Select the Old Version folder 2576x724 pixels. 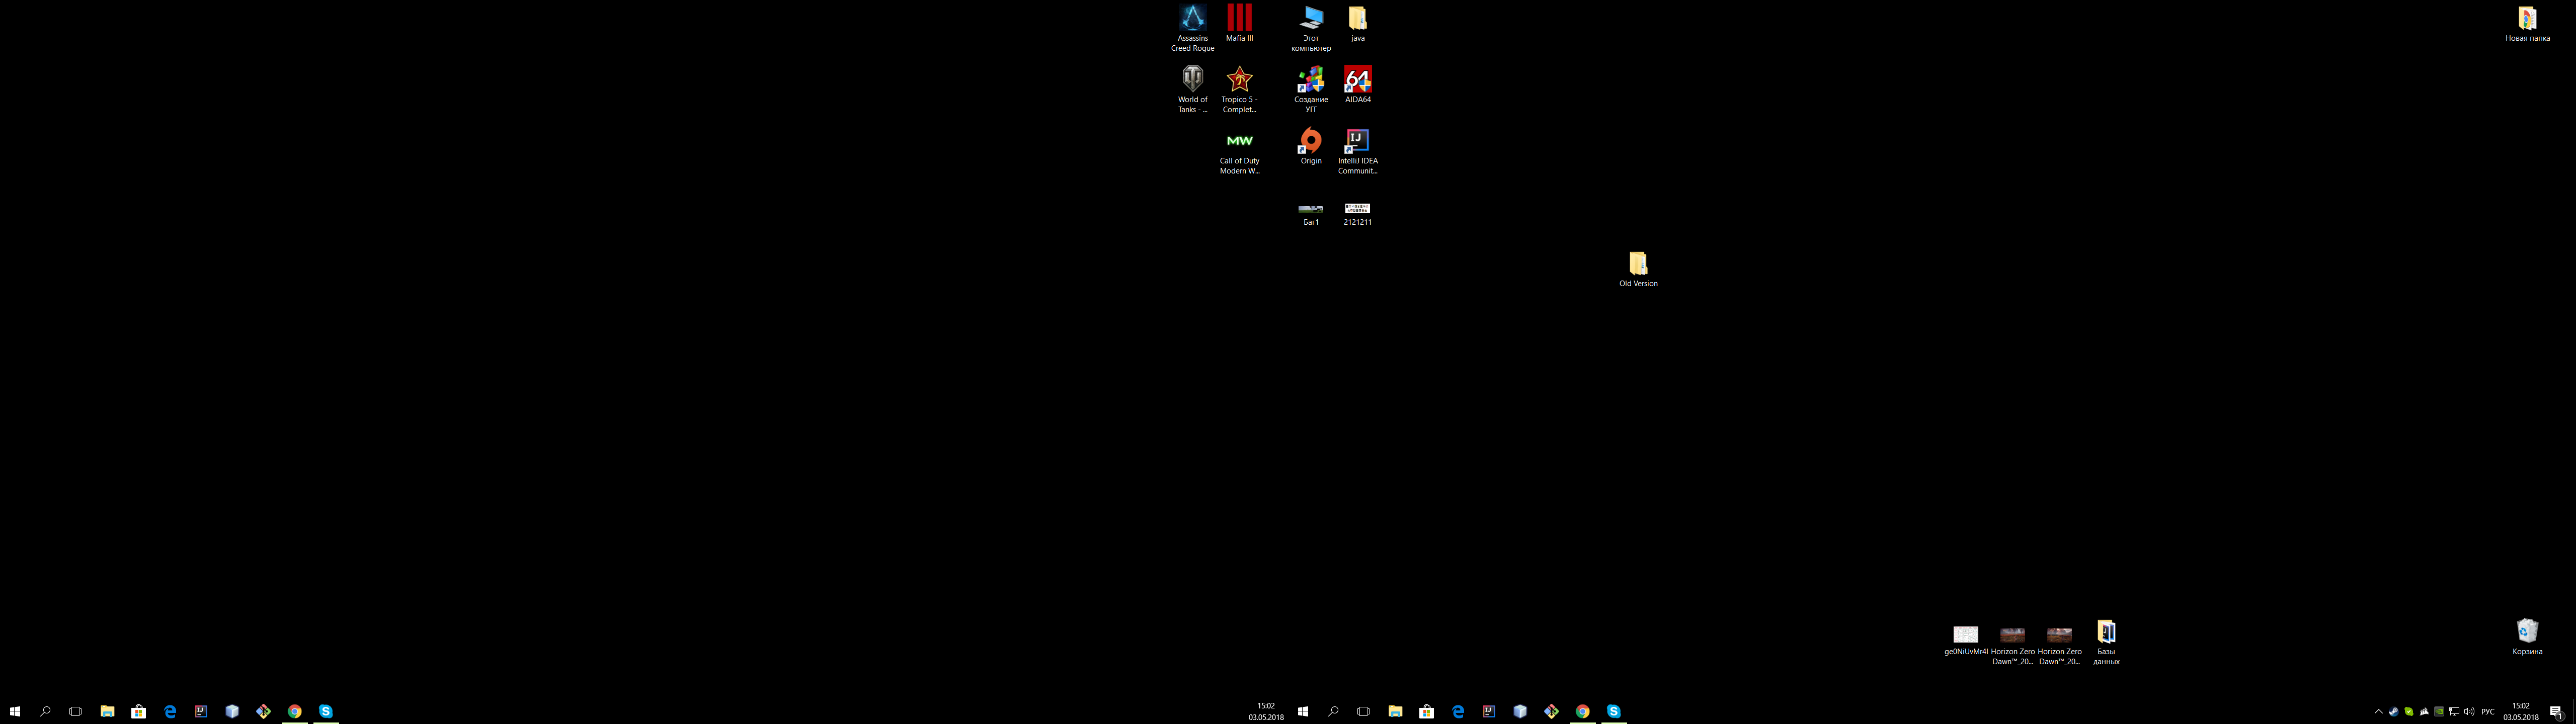pyautogui.click(x=1638, y=264)
